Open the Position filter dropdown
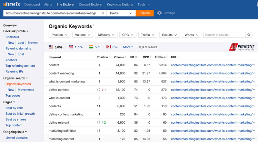 pos(59,35)
